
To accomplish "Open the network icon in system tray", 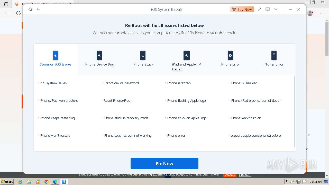I will (x=298, y=182).
